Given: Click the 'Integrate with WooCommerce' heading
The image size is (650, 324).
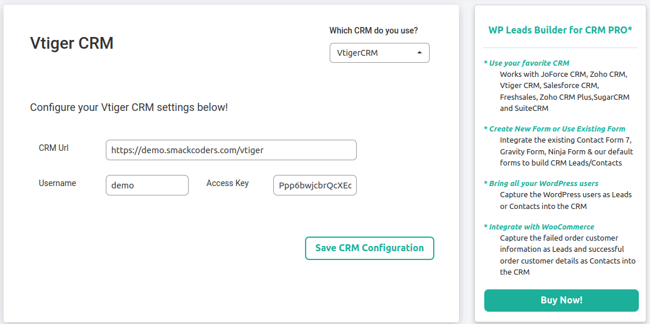Looking at the screenshot, I should click(x=539, y=227).
